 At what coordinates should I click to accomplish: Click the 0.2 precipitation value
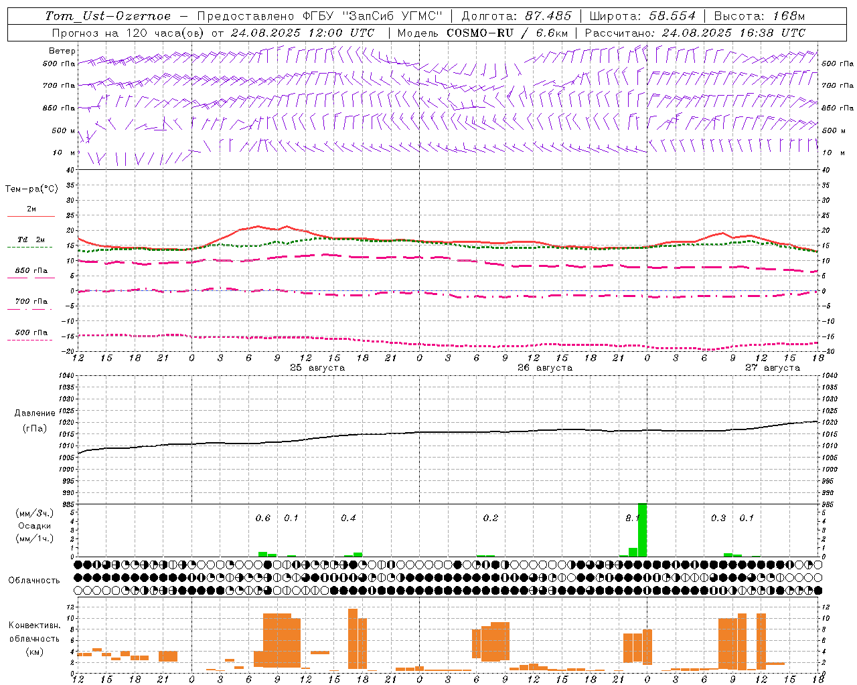491,518
